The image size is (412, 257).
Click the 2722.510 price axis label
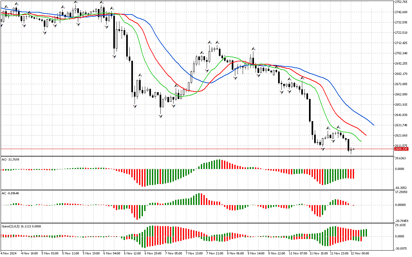pyautogui.click(x=402, y=33)
